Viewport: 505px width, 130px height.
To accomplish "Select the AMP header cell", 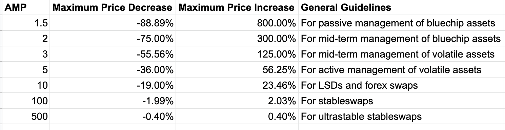I will 26,7.
